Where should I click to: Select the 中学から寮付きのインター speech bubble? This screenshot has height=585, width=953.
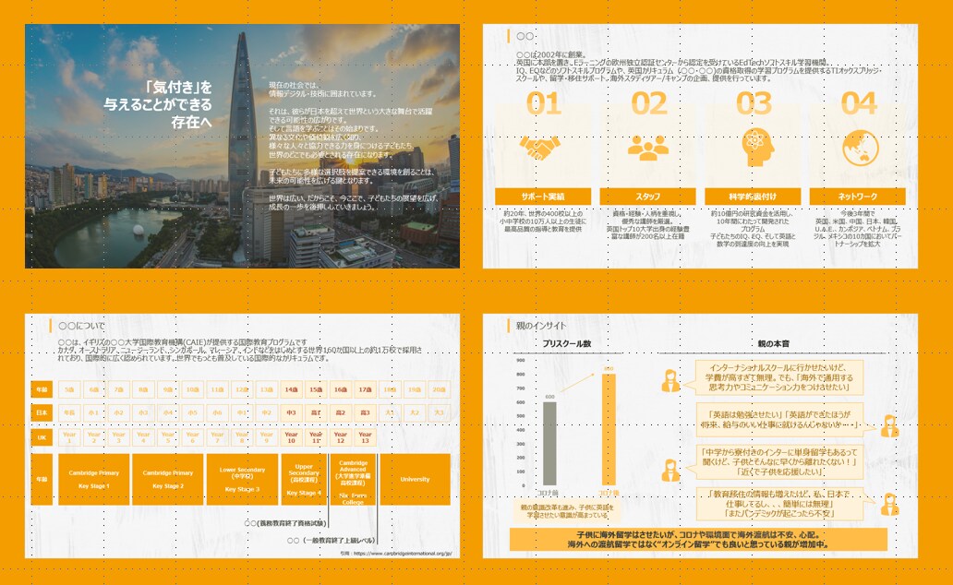point(778,461)
